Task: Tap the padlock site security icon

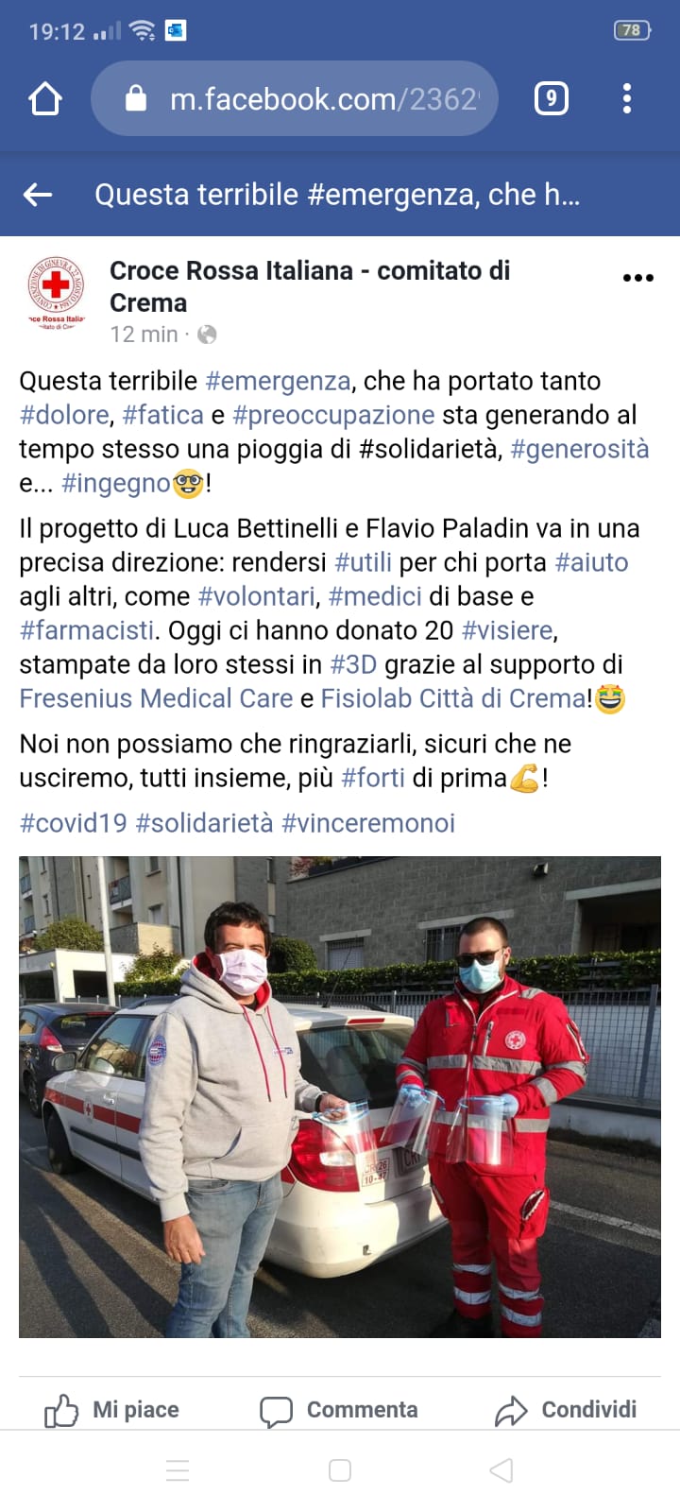Action: 136,98
